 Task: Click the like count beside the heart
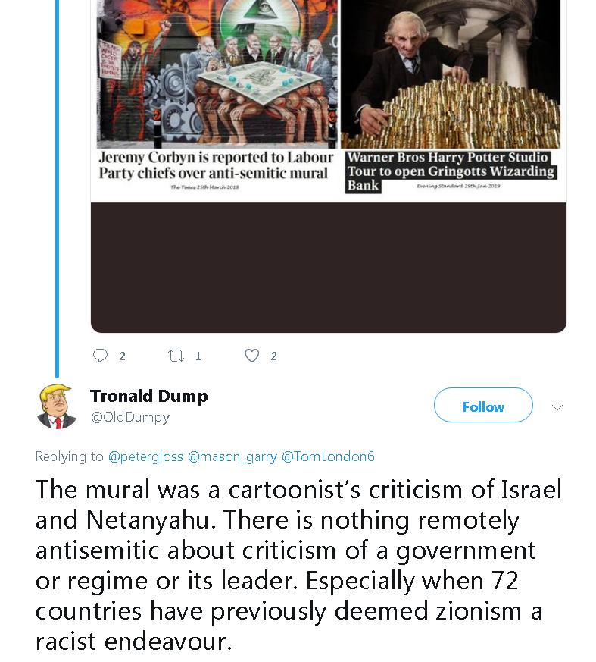[274, 356]
